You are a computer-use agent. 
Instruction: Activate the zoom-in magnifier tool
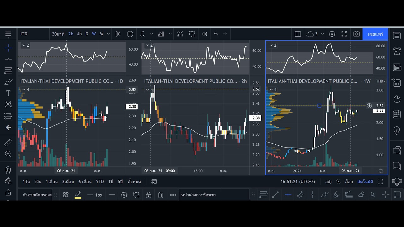click(x=8, y=154)
